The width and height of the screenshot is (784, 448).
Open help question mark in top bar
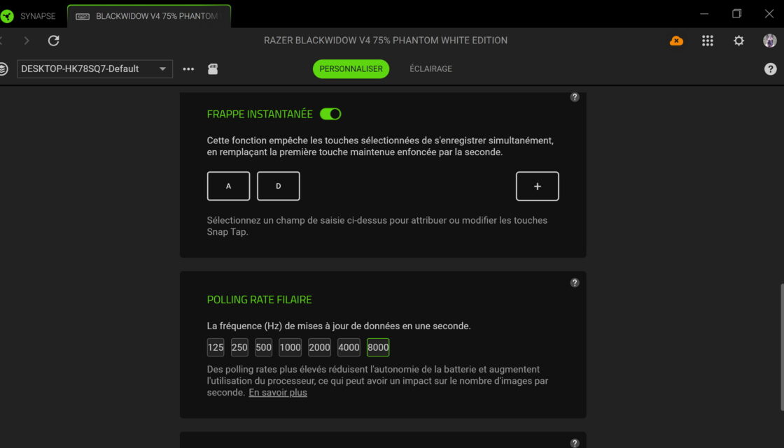tap(770, 69)
